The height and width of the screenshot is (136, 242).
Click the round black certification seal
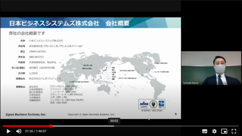point(154,104)
